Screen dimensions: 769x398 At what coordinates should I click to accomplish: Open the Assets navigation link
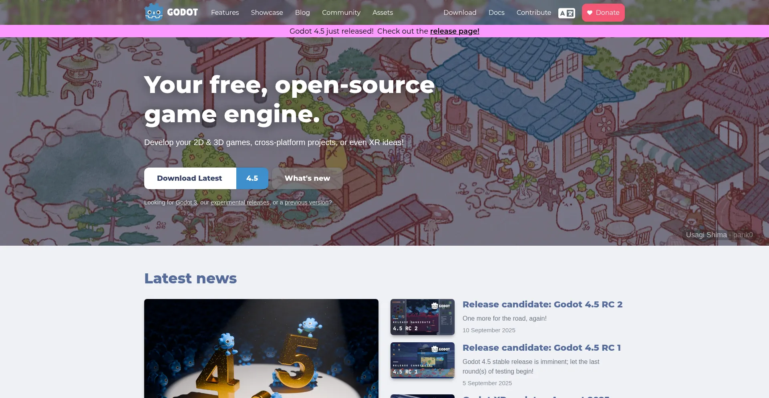(x=382, y=12)
